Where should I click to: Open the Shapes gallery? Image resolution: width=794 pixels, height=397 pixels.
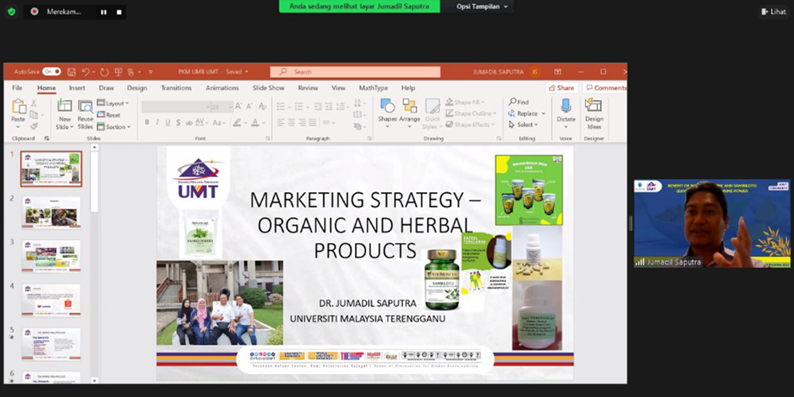pos(388,108)
